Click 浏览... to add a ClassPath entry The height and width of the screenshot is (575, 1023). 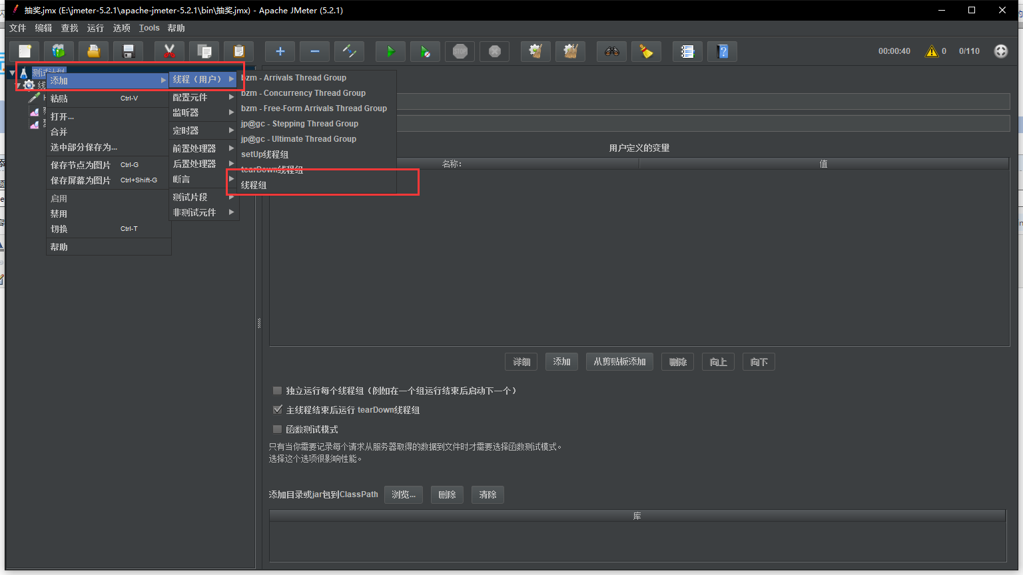pyautogui.click(x=404, y=494)
